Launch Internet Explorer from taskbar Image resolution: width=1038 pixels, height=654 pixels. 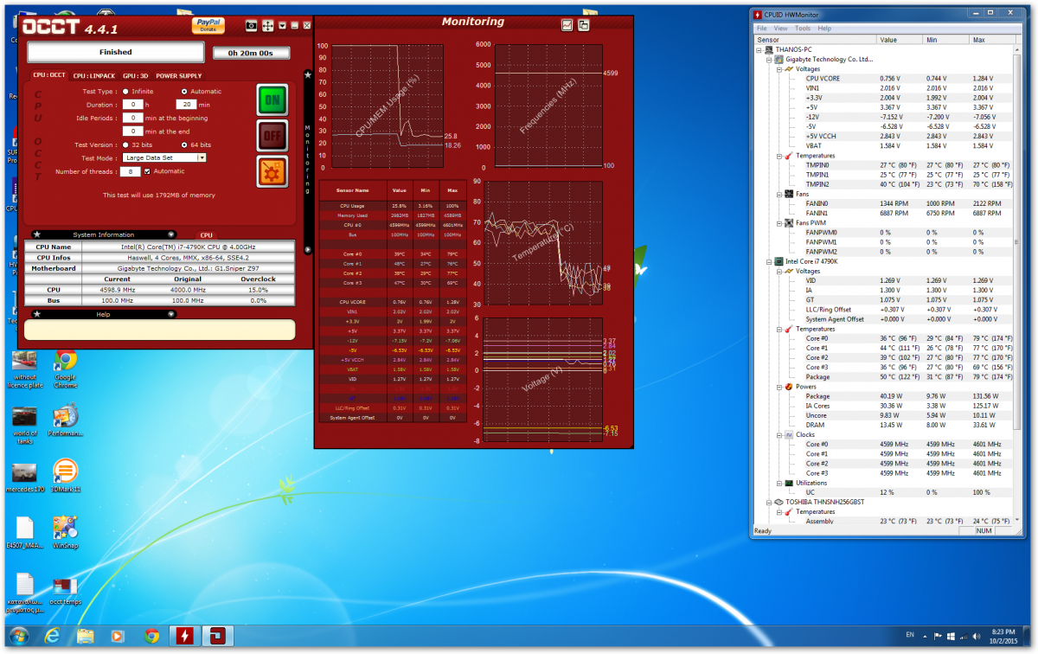pos(52,637)
